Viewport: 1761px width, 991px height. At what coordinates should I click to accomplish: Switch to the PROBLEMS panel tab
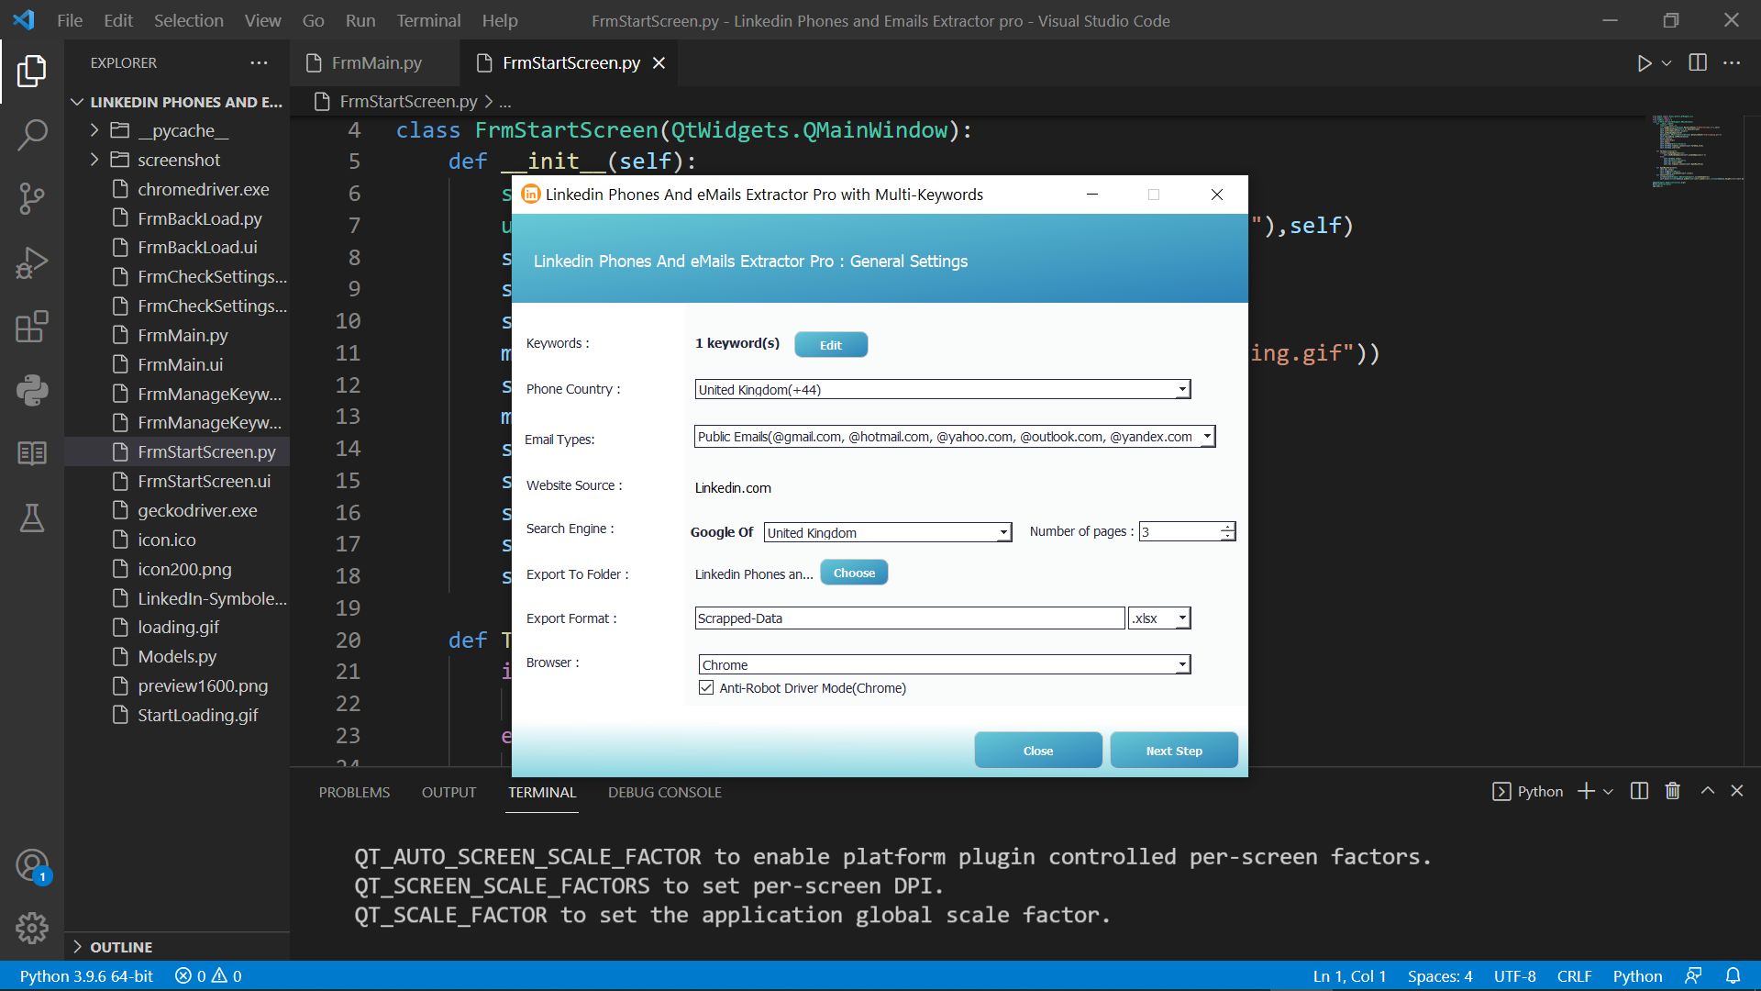click(354, 792)
